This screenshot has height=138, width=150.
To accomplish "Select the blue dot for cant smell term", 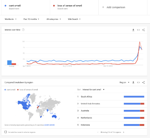I will (5, 6).
